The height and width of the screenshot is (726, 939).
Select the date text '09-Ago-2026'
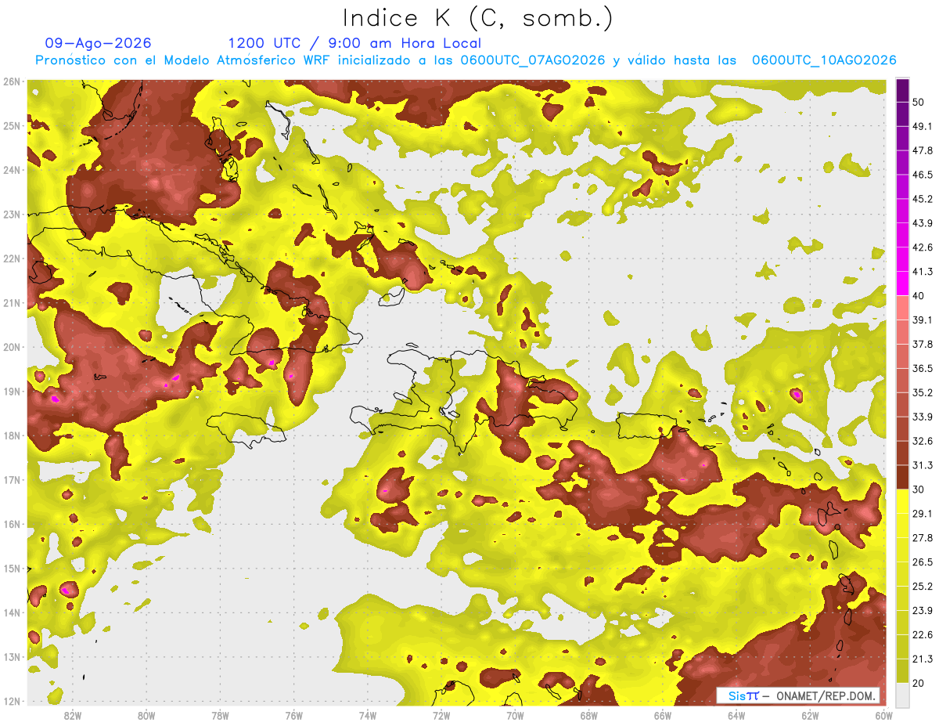[99, 43]
